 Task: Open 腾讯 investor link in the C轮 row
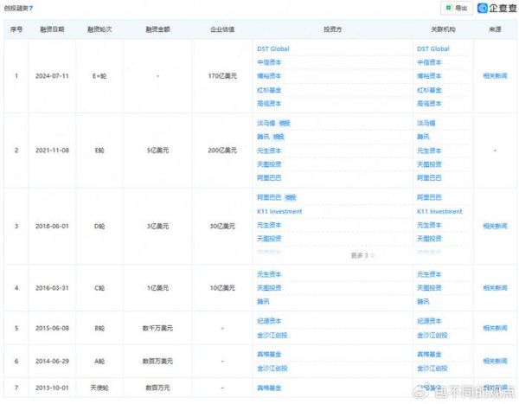(263, 301)
